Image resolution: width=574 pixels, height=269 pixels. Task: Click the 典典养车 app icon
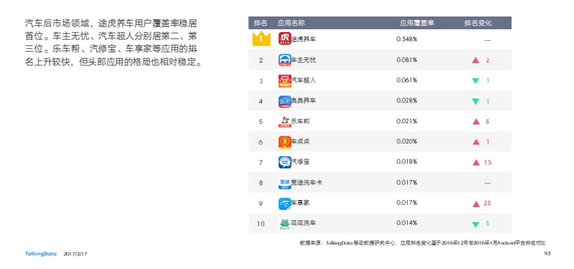[x=284, y=102]
